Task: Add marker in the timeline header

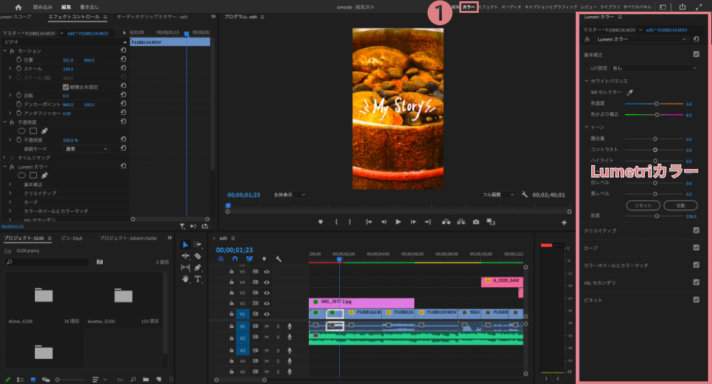Action: (264, 259)
